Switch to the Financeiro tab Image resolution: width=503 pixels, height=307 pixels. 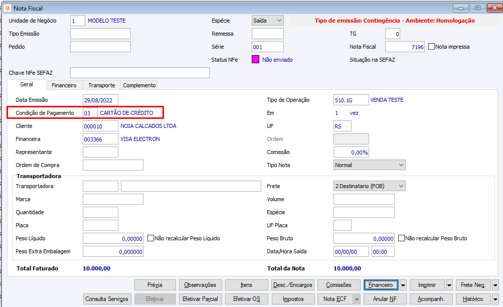pos(64,85)
